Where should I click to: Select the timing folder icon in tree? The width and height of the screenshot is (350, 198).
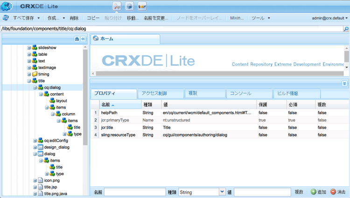coord(35,74)
